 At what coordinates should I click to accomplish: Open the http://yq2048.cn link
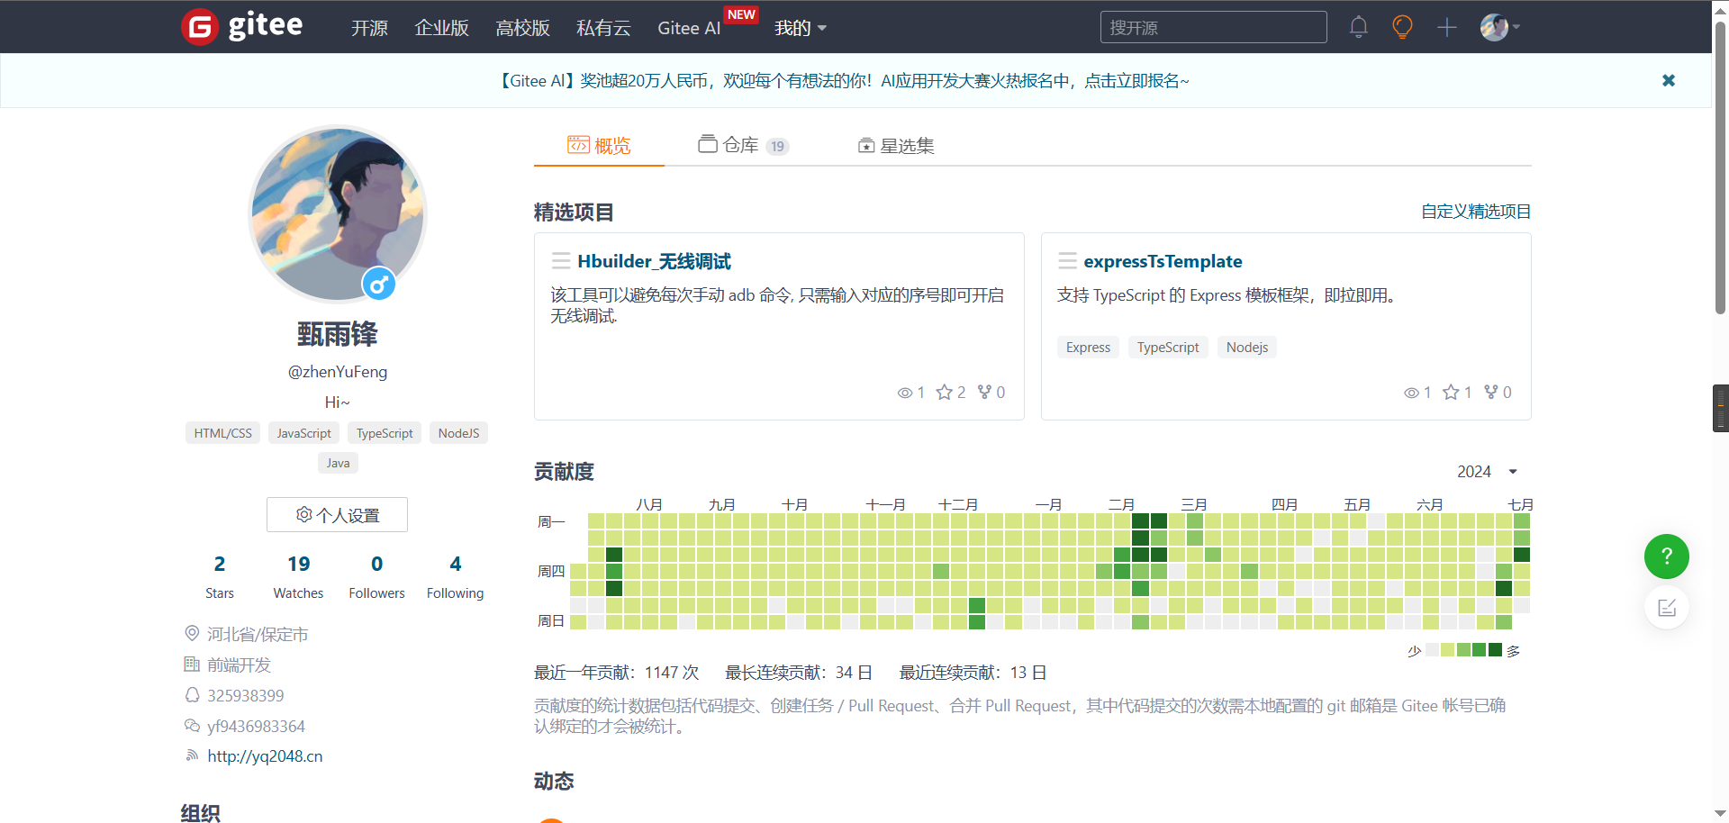pyautogui.click(x=265, y=756)
